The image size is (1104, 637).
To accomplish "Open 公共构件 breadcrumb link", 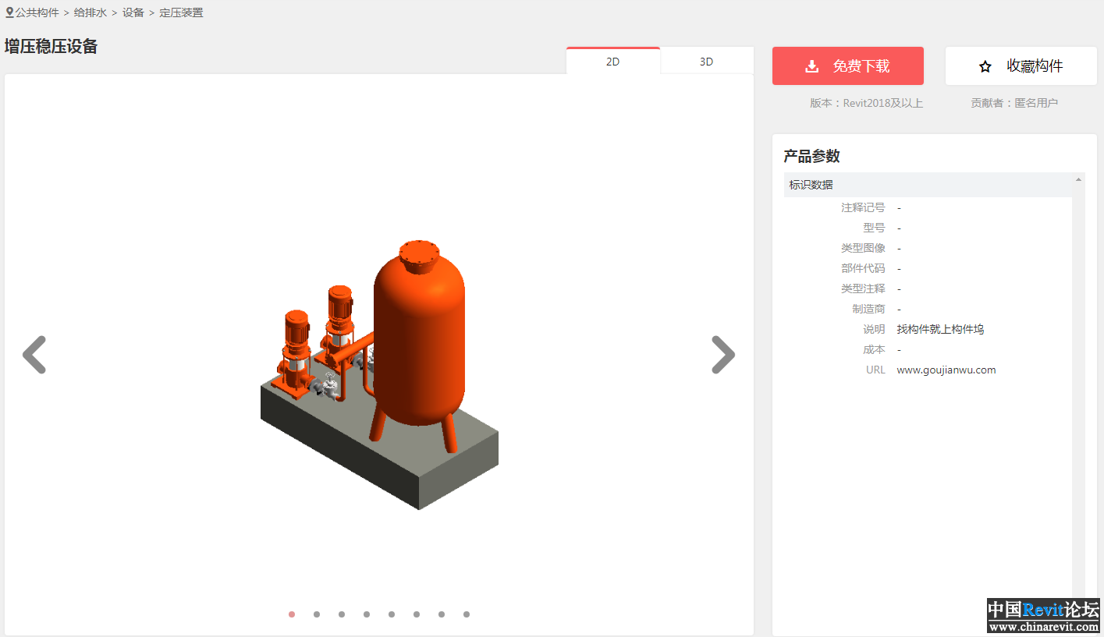I will pos(37,12).
